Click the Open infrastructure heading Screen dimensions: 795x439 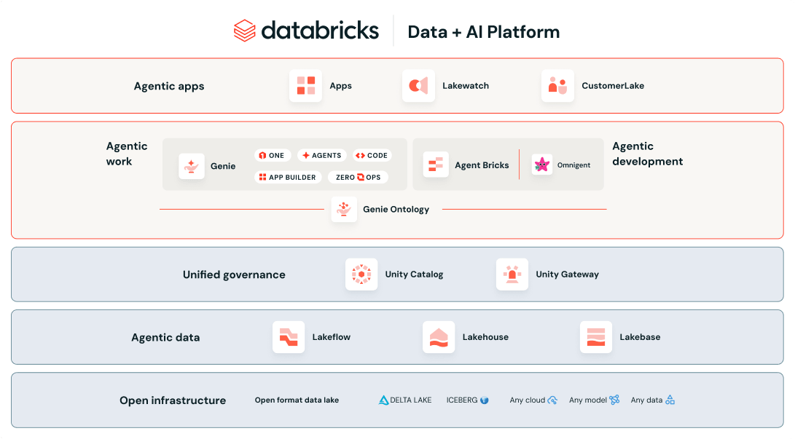point(173,400)
